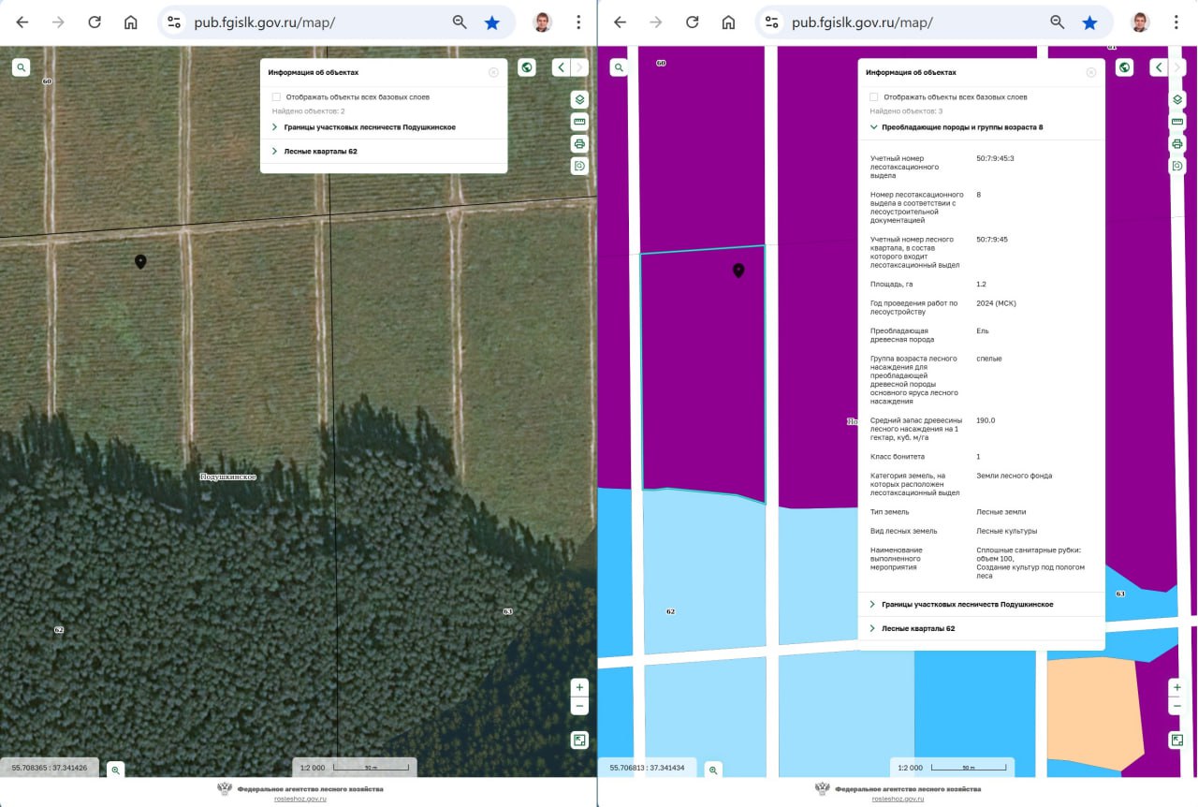1198x807 pixels.
Task: Click the 'Найдено объектов: 3' count in the right panel
Action: pyautogui.click(x=906, y=111)
